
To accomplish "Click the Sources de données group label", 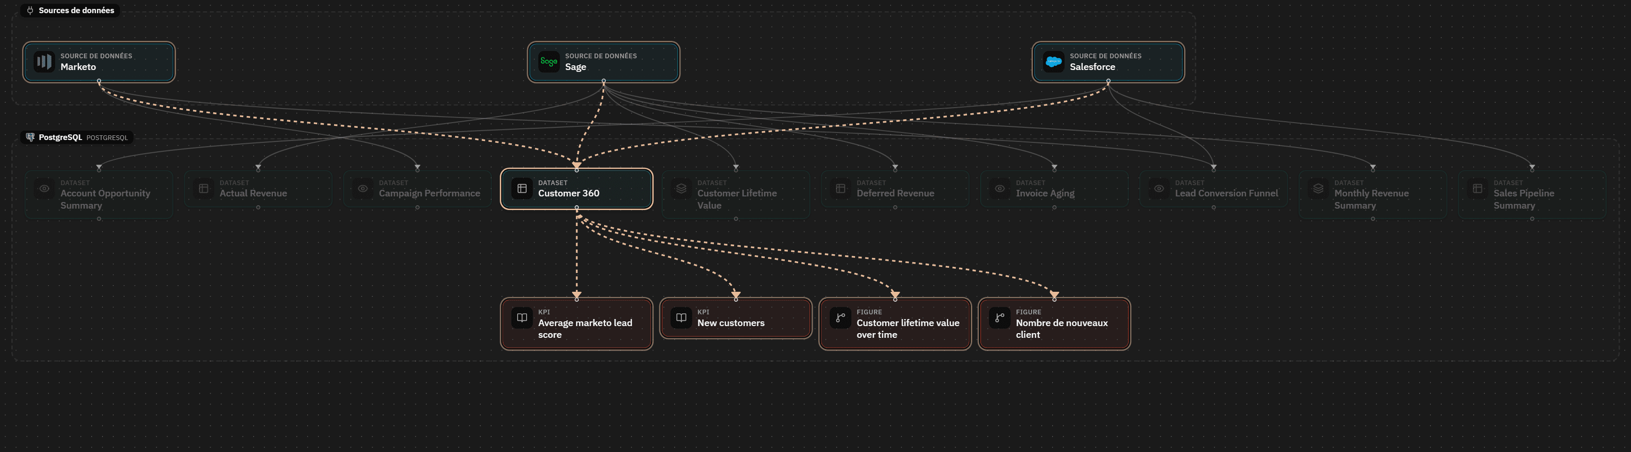I will [77, 10].
